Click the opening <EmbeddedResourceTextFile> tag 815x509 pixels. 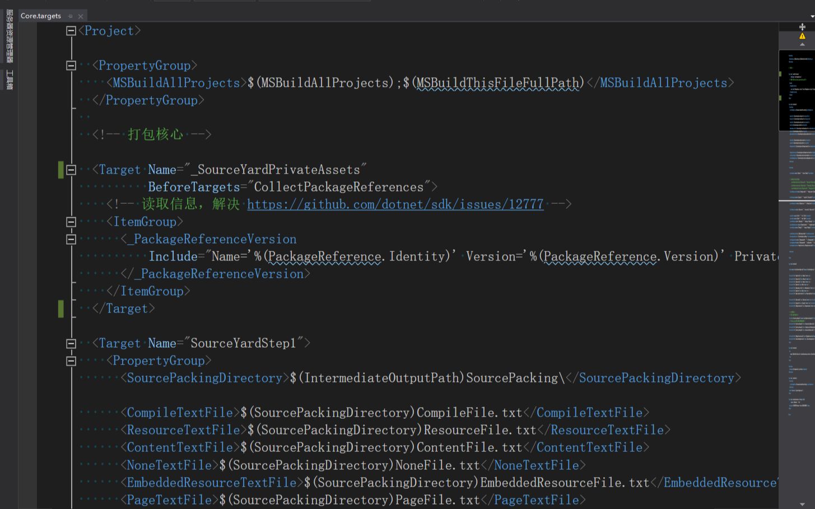click(212, 483)
